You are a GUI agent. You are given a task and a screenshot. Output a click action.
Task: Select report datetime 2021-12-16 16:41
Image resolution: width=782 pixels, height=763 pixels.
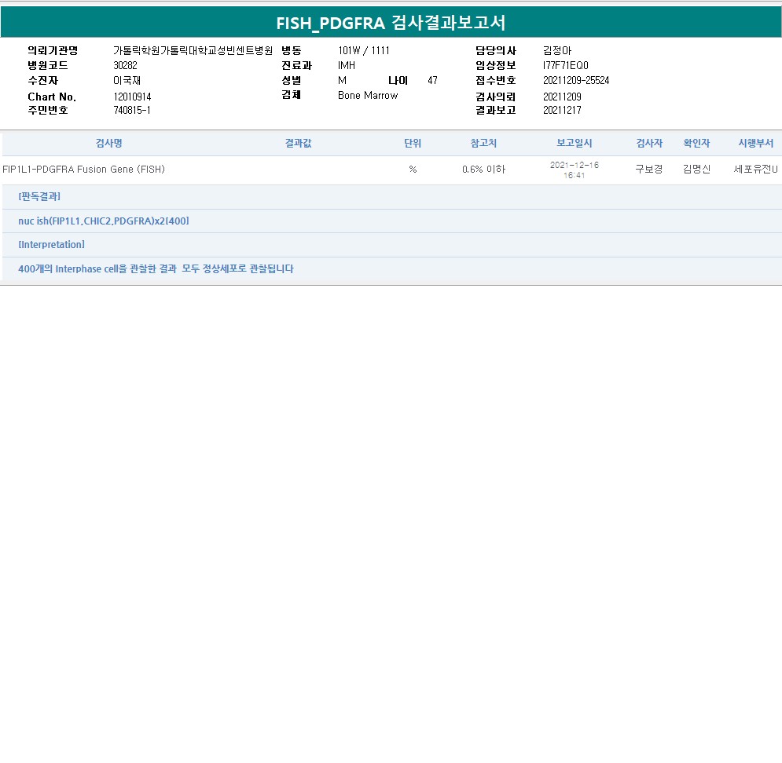coord(574,170)
